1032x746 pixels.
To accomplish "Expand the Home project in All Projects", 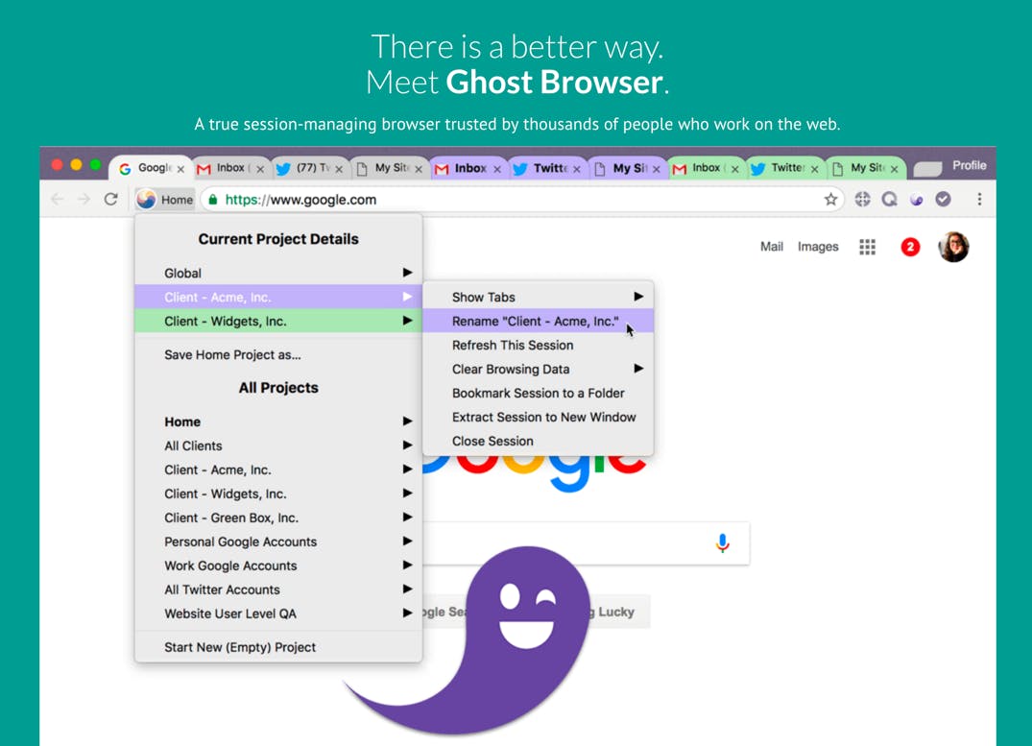I will pos(278,421).
